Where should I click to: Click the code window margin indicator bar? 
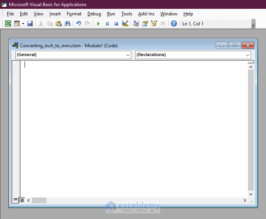click(x=16, y=129)
